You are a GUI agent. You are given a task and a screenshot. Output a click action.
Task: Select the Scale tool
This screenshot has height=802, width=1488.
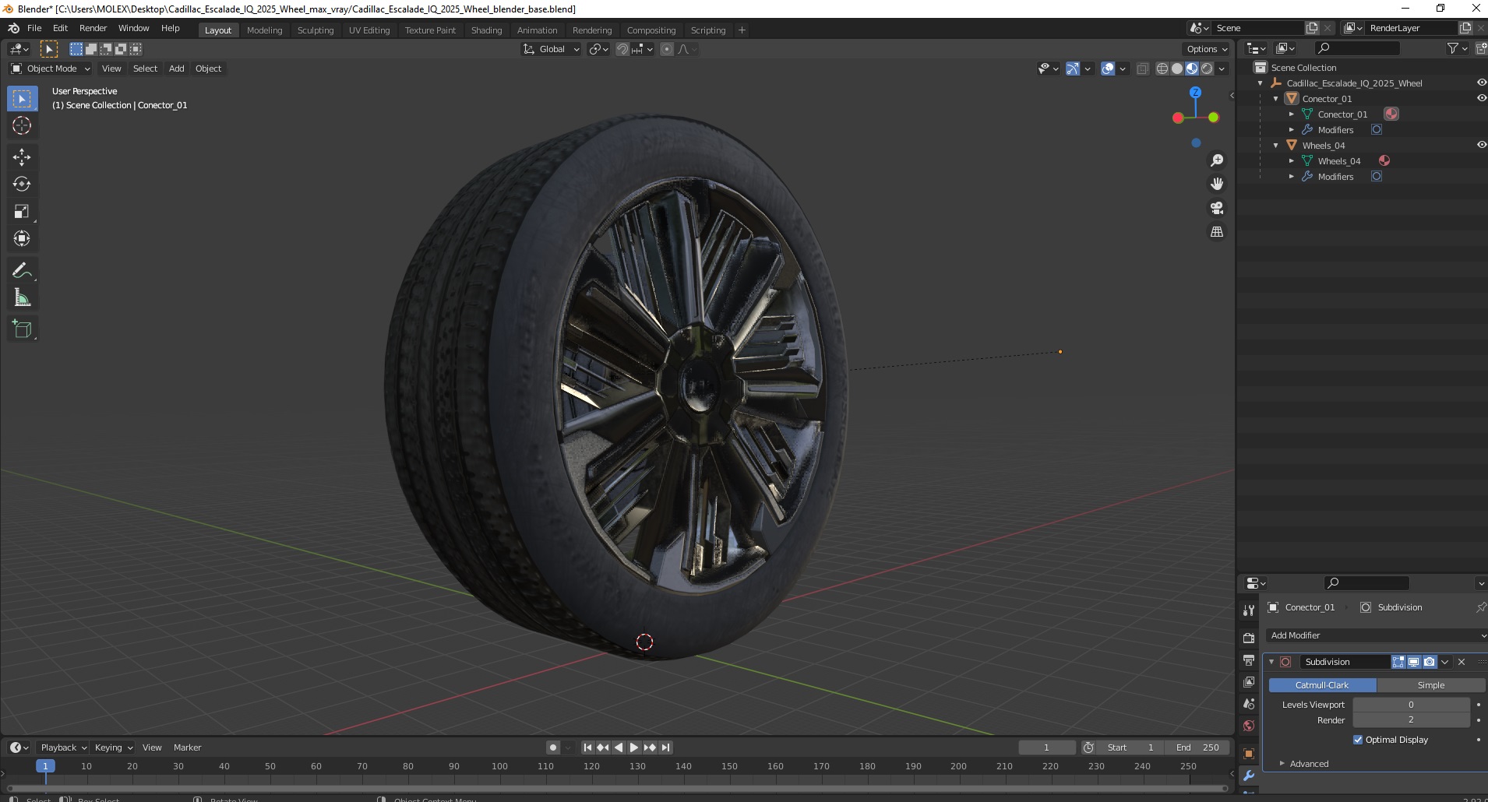(22, 212)
